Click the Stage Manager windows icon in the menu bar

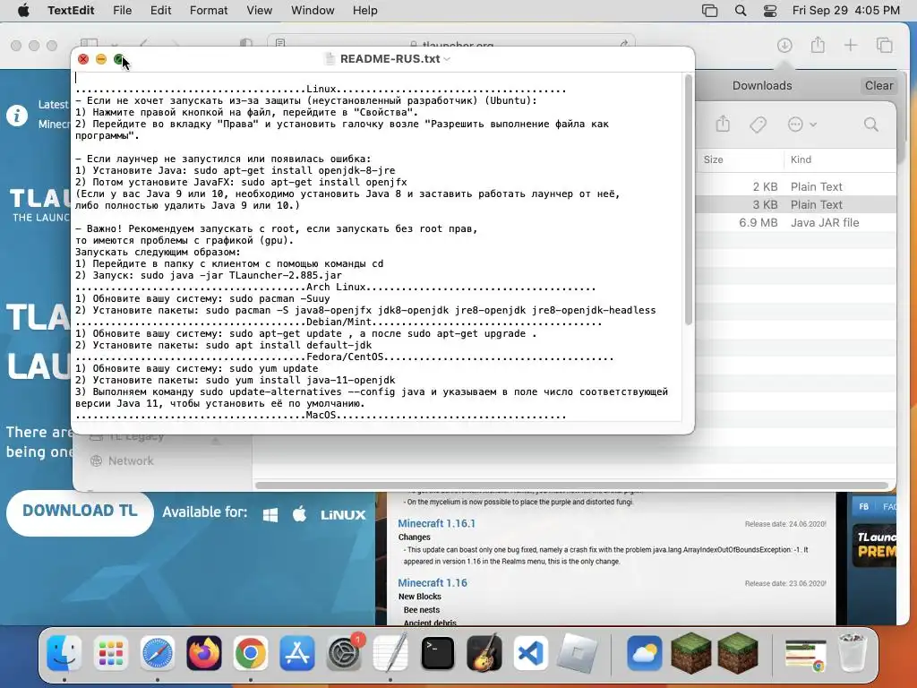point(709,11)
